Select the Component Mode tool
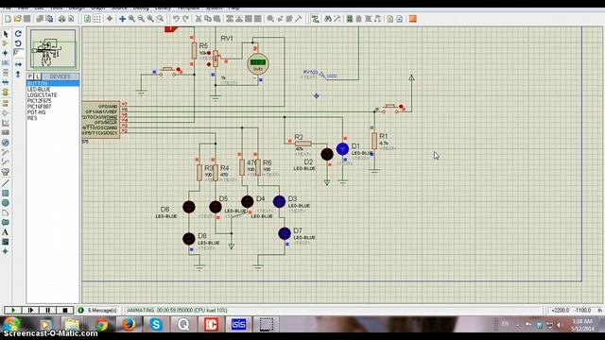This screenshot has width=605, height=340. pyautogui.click(x=6, y=43)
